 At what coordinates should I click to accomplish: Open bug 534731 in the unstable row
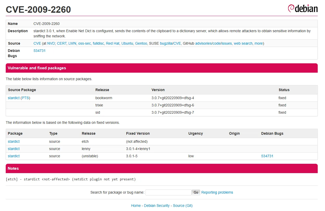click(267, 156)
